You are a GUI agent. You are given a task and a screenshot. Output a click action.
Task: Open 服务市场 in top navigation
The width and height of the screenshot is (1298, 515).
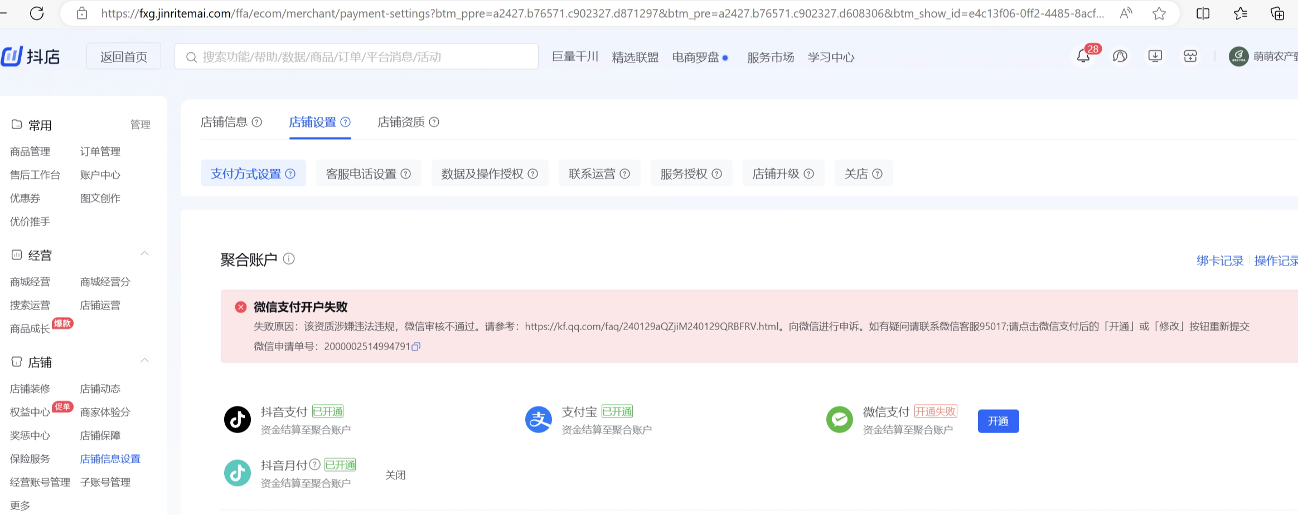(771, 57)
